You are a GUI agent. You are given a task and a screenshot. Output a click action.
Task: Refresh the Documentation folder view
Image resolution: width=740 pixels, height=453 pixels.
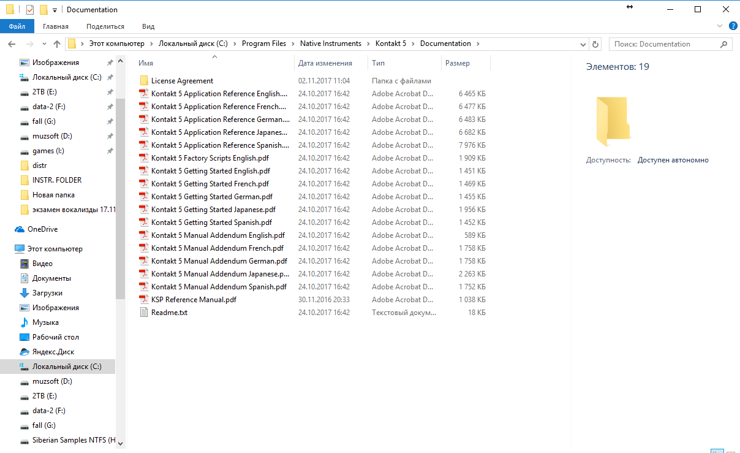tap(595, 44)
